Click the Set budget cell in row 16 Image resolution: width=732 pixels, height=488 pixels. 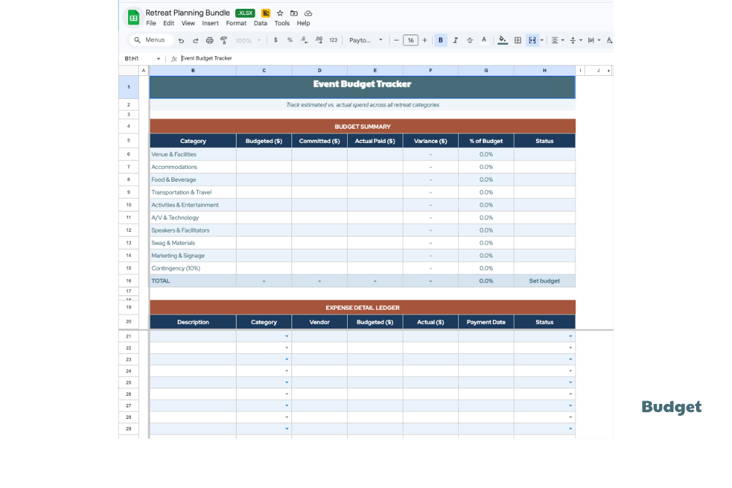coord(544,280)
